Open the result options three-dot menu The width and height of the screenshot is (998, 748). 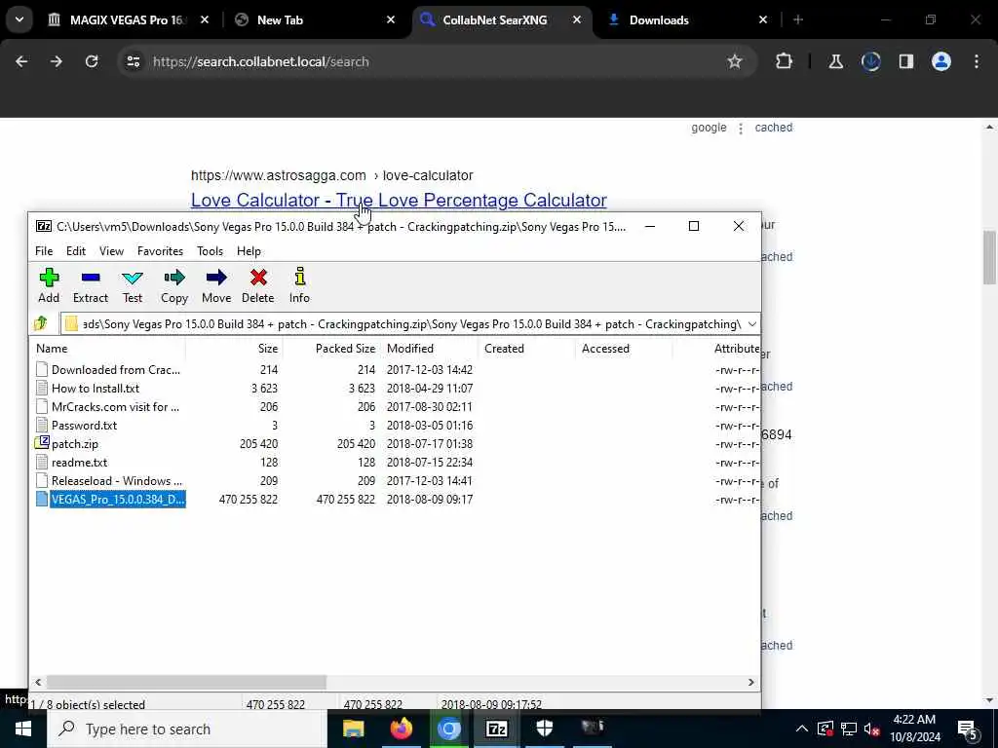pyautogui.click(x=741, y=129)
